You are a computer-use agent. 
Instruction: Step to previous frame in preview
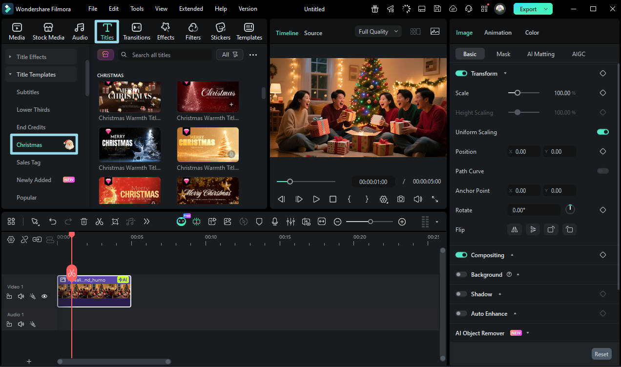pyautogui.click(x=281, y=199)
